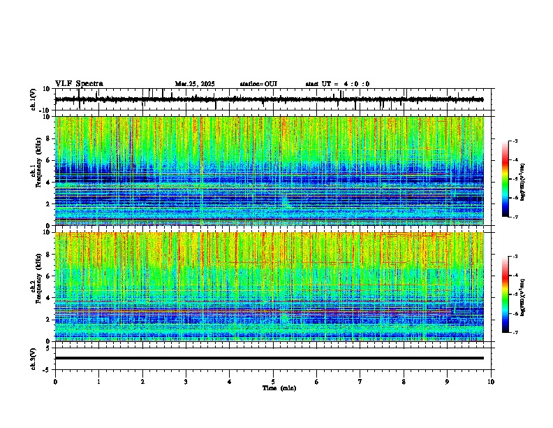This screenshot has height=428, width=553.
Task: Click the "VLF Spectra" title text
Action: point(79,84)
